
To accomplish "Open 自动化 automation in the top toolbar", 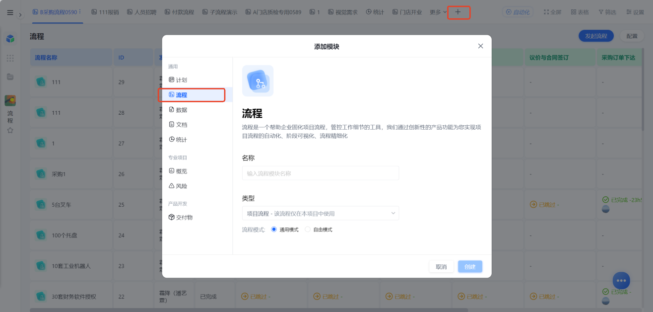I will pos(518,12).
